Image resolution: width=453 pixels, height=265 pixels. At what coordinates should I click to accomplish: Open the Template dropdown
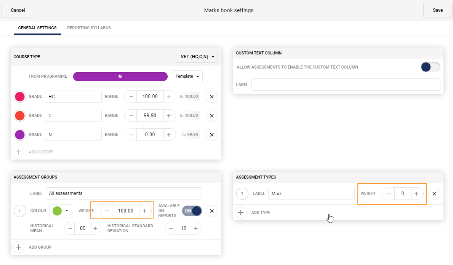tap(186, 76)
